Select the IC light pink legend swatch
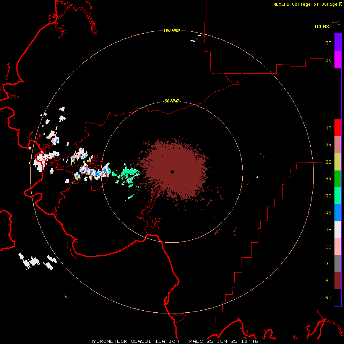This screenshot has height=344, width=344. tap(338, 247)
